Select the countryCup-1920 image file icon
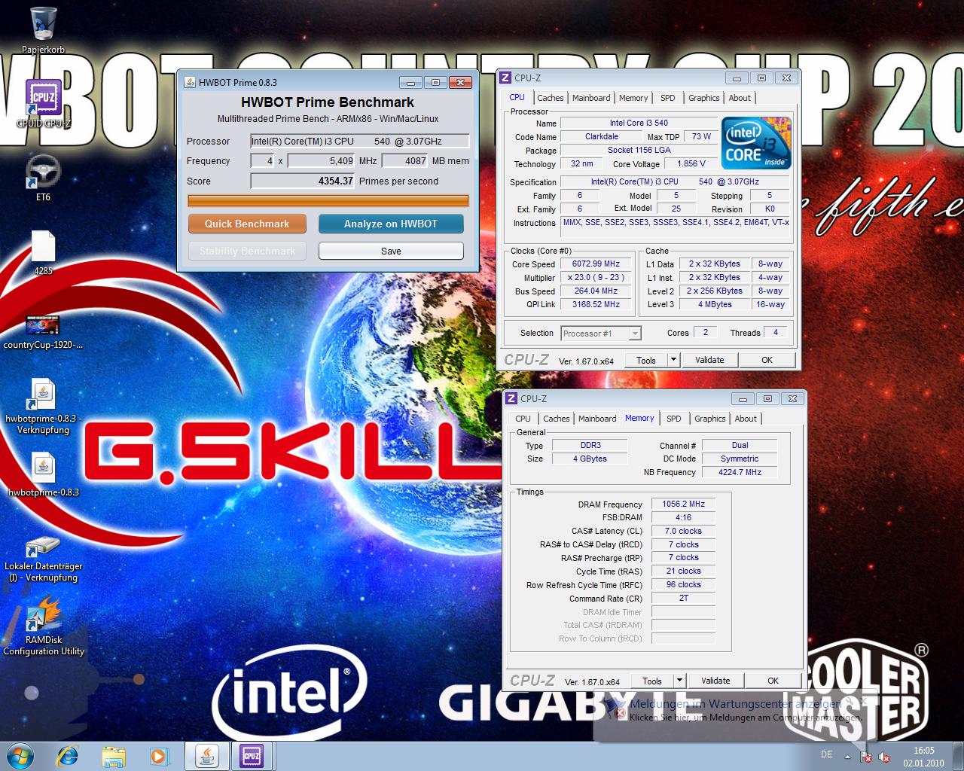This screenshot has width=964, height=771. pos(43,325)
